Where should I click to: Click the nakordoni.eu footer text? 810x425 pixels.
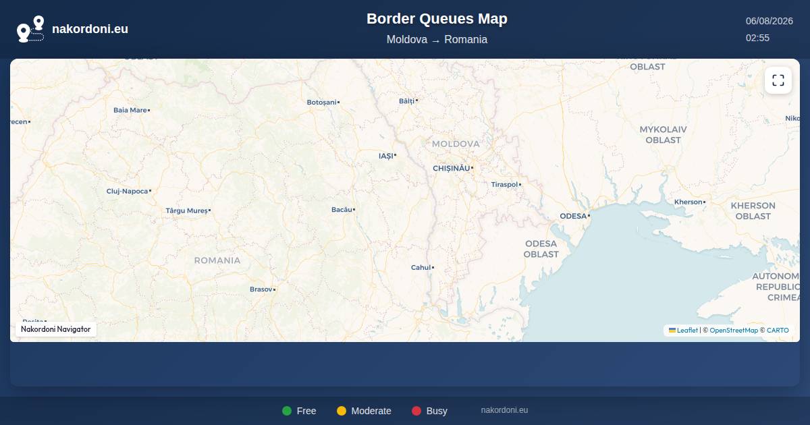(x=504, y=410)
